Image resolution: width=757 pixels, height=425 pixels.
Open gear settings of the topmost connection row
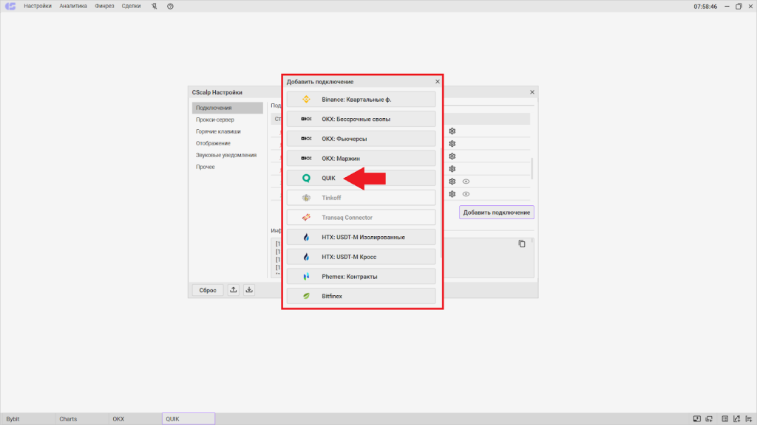452,131
